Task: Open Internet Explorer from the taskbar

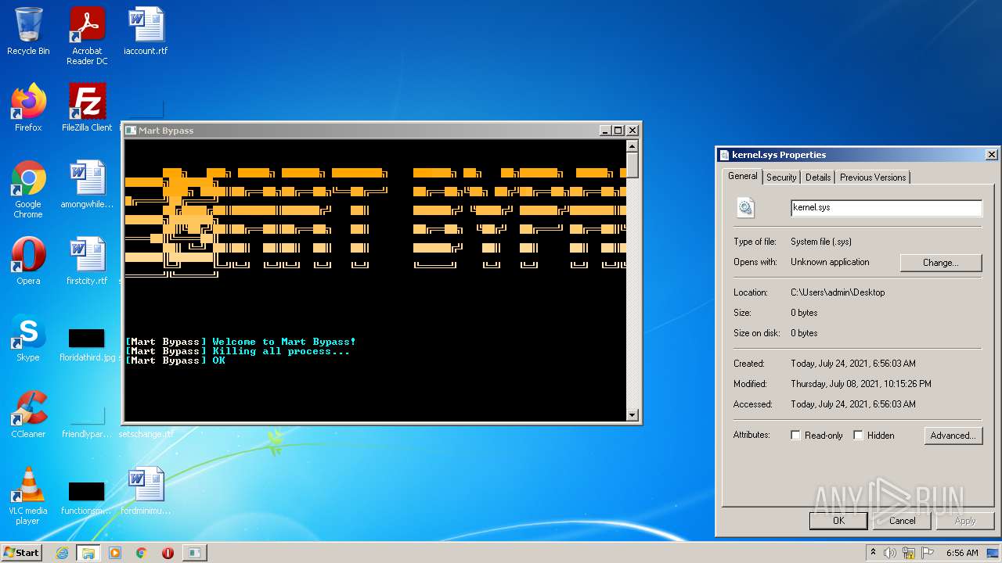Action: point(63,553)
